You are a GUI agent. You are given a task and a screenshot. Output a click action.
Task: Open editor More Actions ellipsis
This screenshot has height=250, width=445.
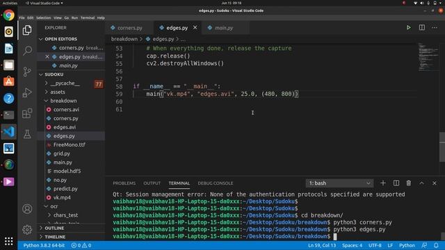(x=435, y=28)
